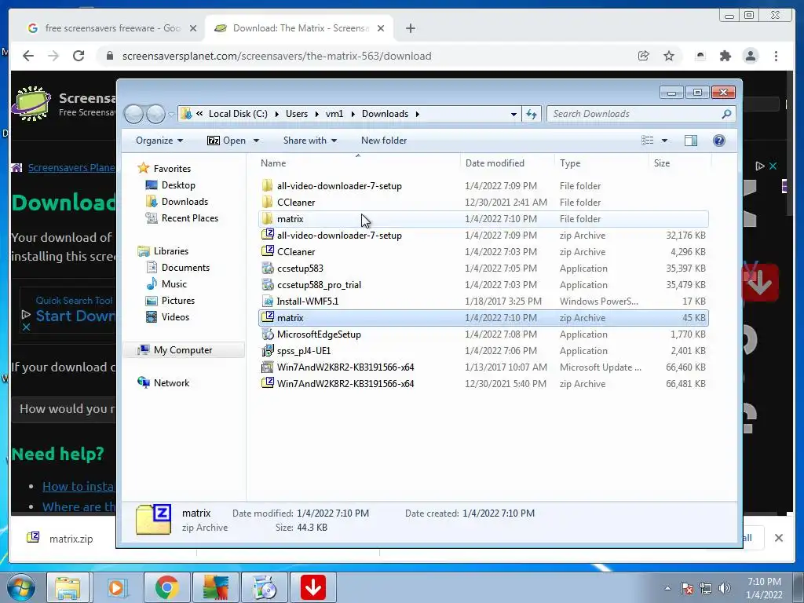Select the matrix zip archive file
The height and width of the screenshot is (603, 804).
[484, 318]
